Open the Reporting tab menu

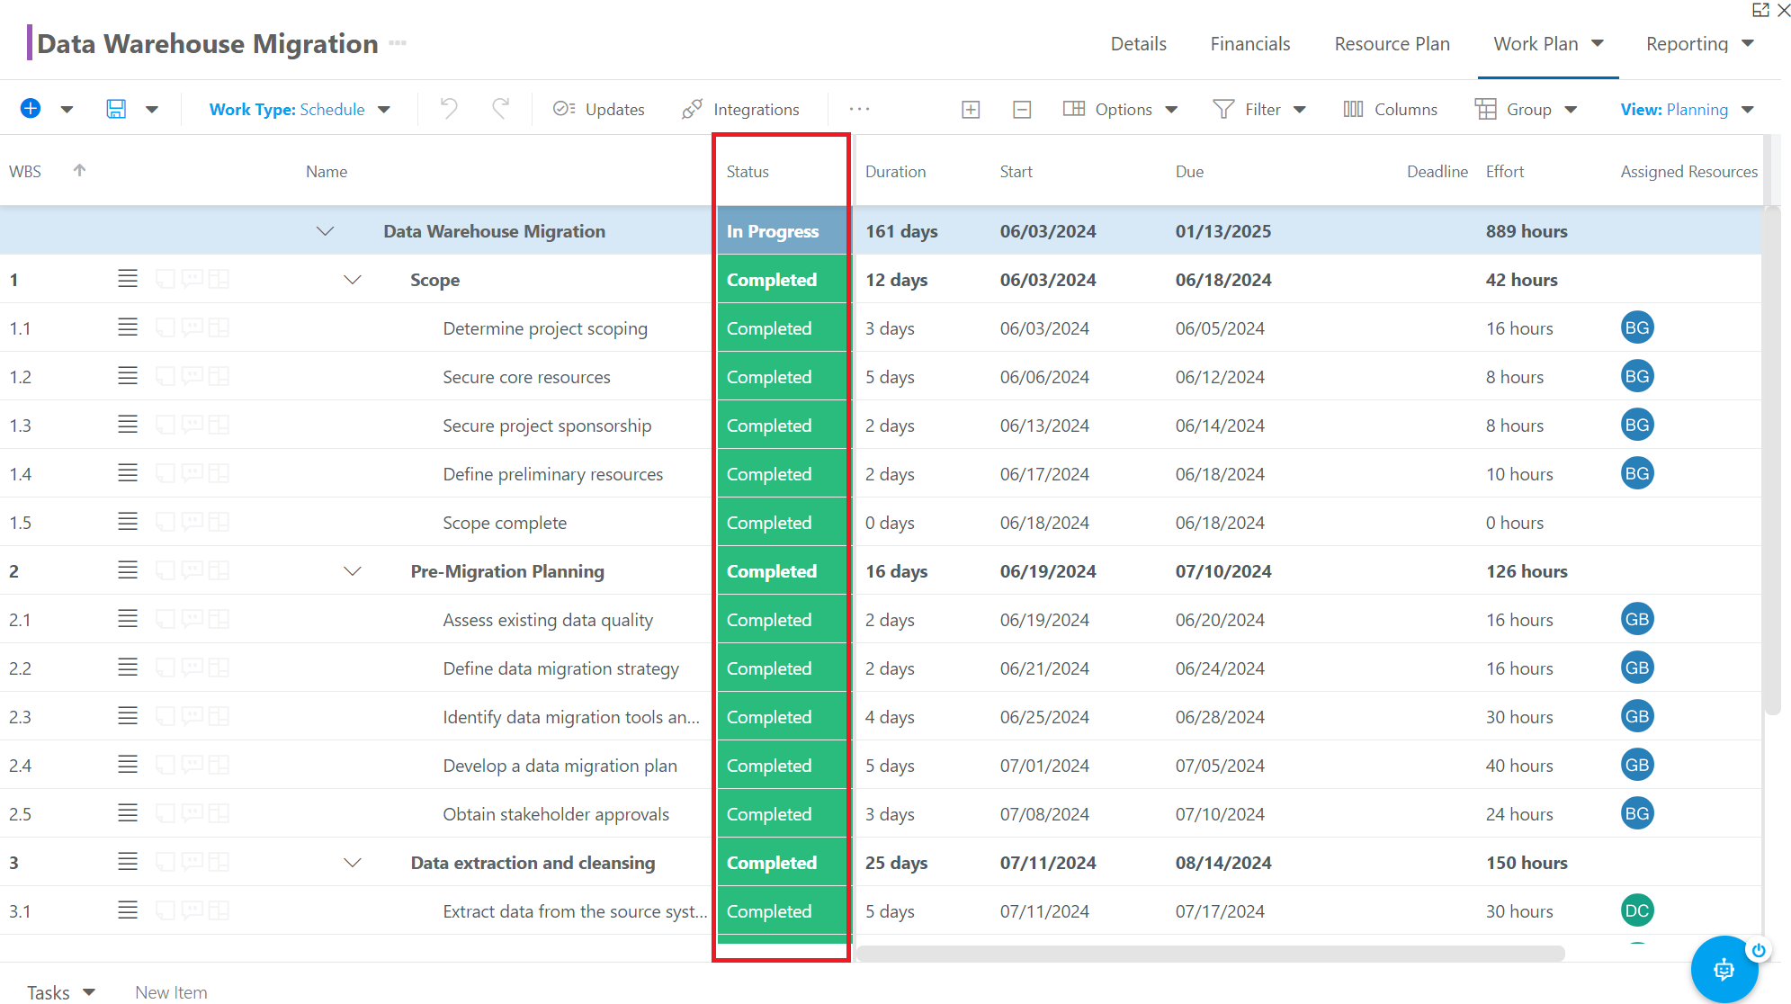(x=1700, y=44)
